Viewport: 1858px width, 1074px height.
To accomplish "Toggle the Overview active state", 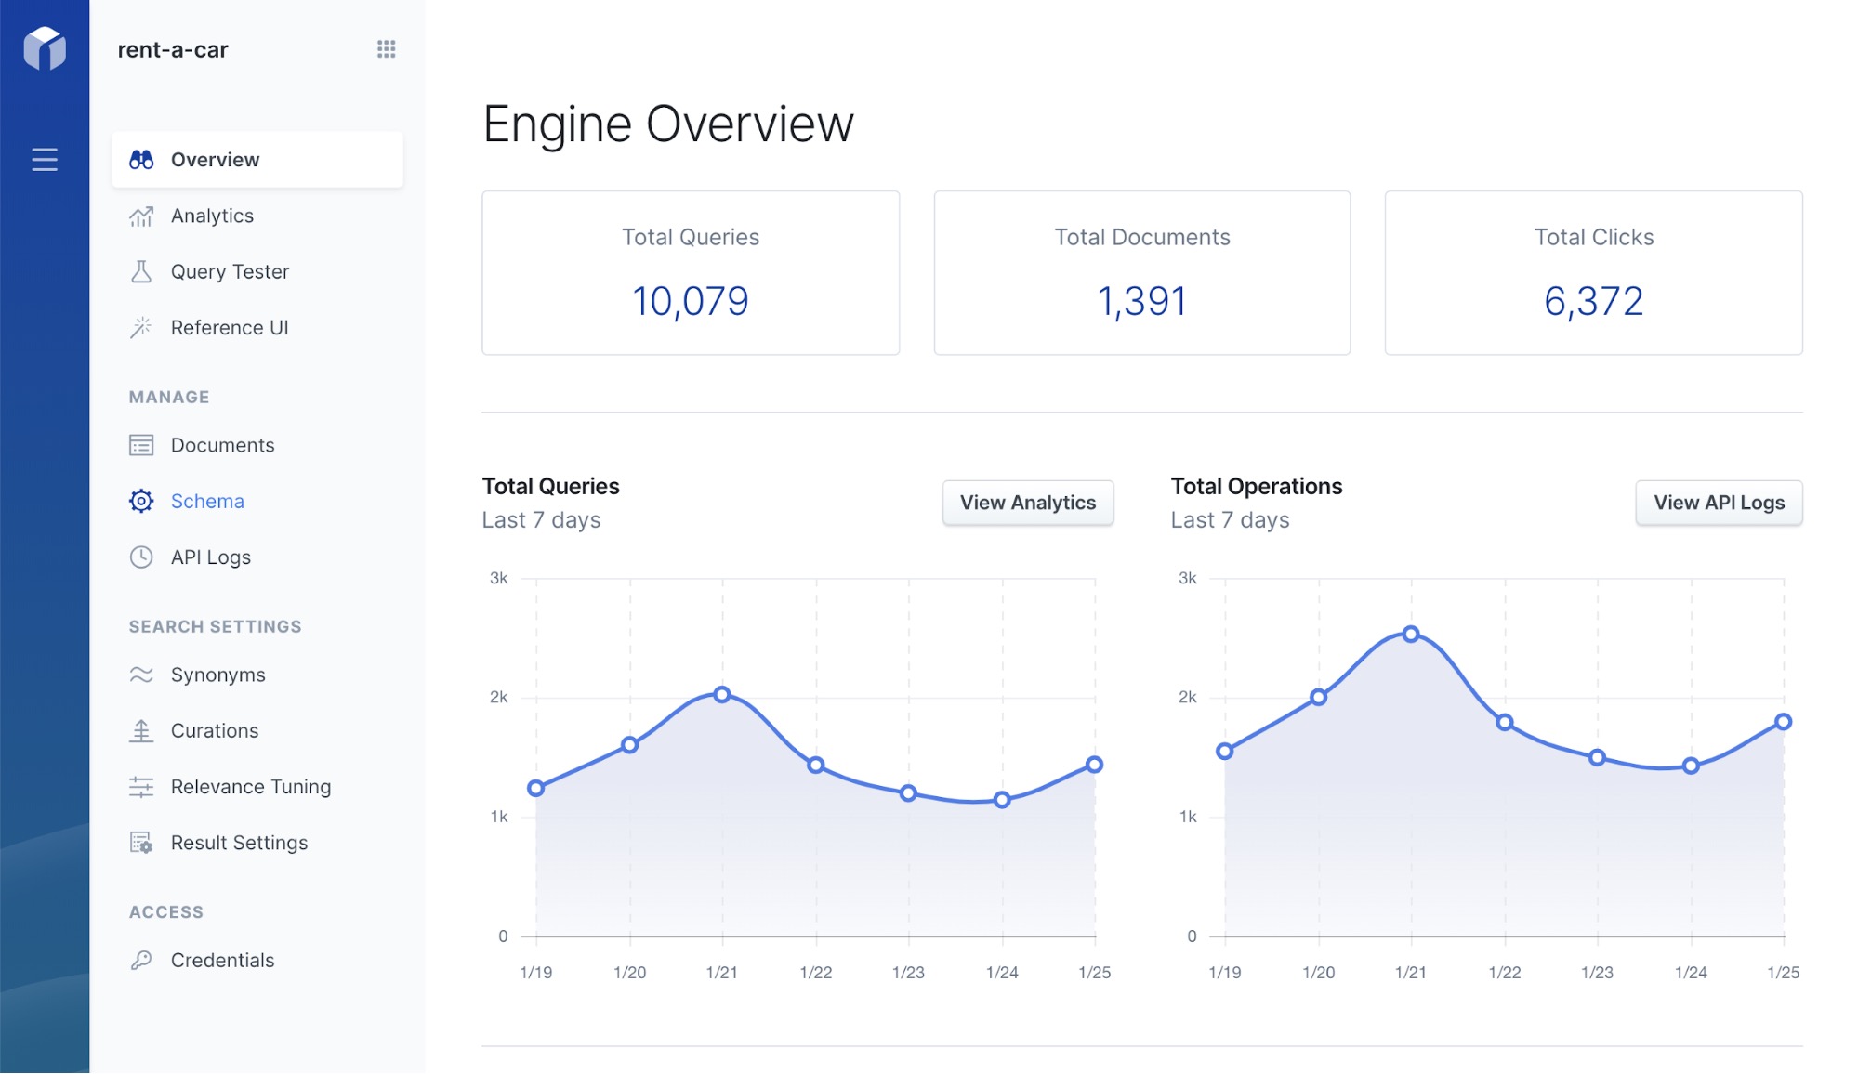I will 256,159.
